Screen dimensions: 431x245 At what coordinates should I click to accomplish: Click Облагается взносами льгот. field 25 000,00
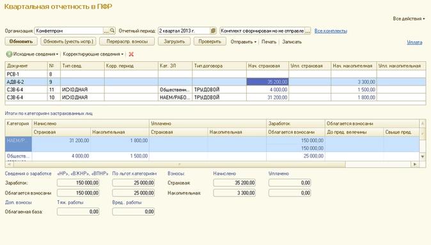133,193
